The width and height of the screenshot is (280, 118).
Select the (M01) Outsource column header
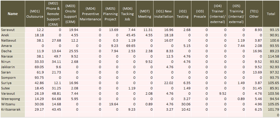35,14
